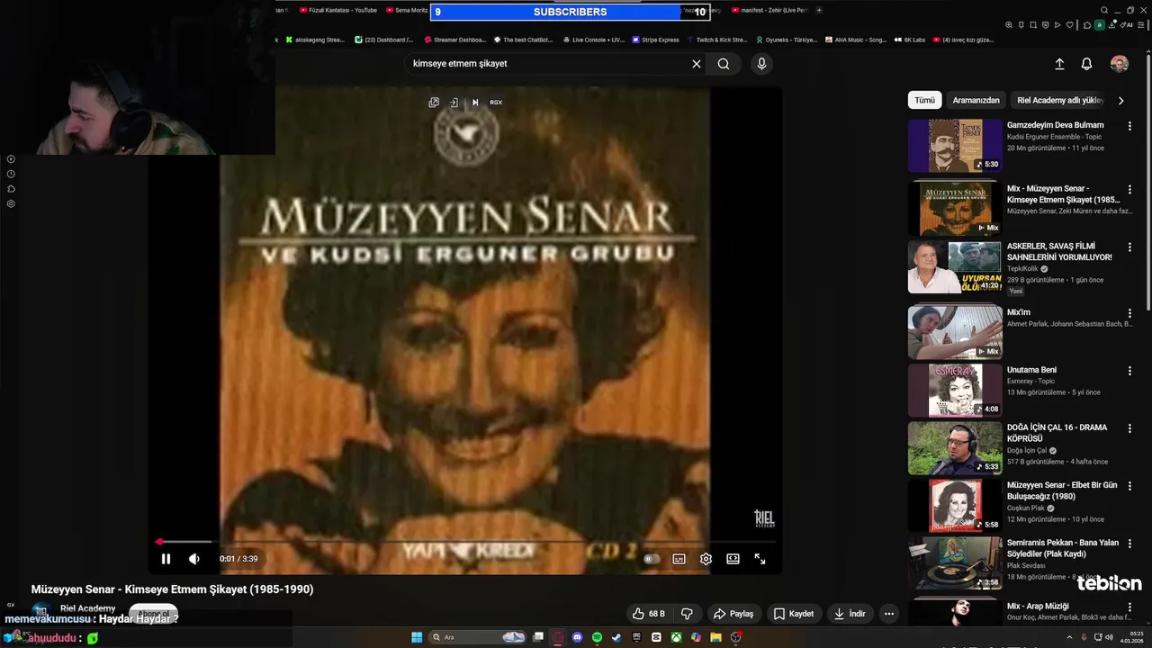Image resolution: width=1152 pixels, height=648 pixels.
Task: Open options for Mix - Müzeyyen Senar
Action: (1129, 190)
